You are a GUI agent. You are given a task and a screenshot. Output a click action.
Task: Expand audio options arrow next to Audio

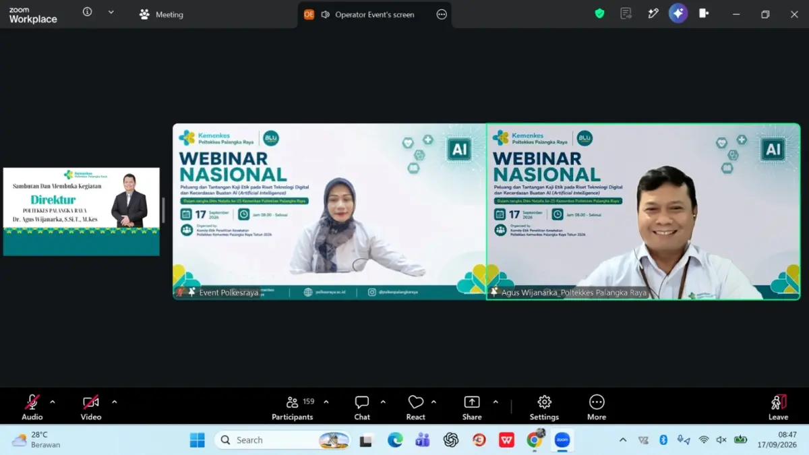pyautogui.click(x=53, y=402)
